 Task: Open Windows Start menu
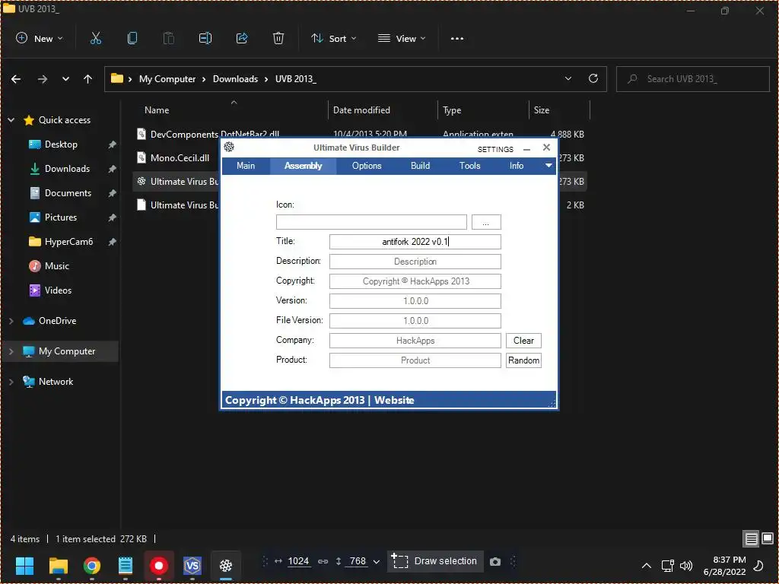pos(25,565)
